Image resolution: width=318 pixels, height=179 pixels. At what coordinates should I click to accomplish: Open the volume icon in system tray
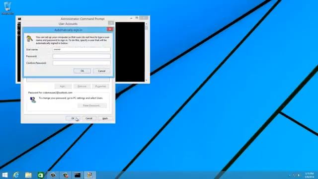coord(299,175)
